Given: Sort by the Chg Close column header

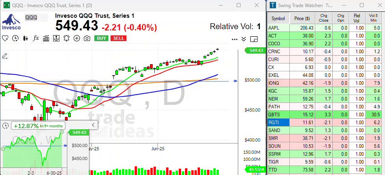Looking at the screenshot, I should [x=323, y=19].
